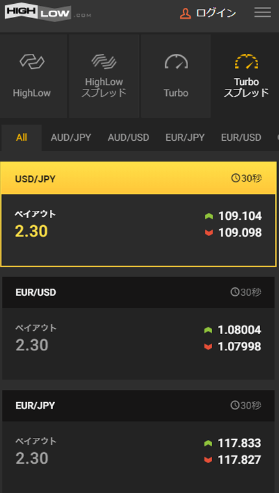This screenshot has width=279, height=493.
Task: Click the orange user login icon
Action: [x=186, y=13]
